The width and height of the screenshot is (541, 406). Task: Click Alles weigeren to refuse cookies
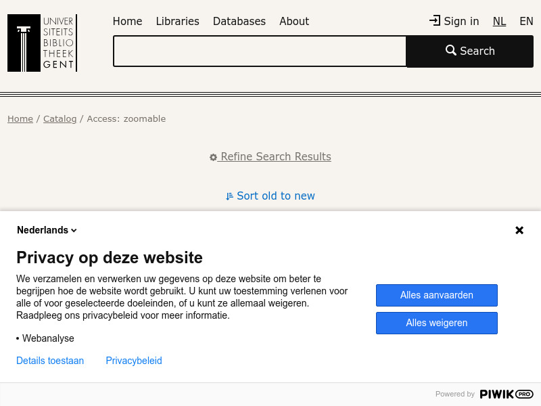(x=436, y=323)
